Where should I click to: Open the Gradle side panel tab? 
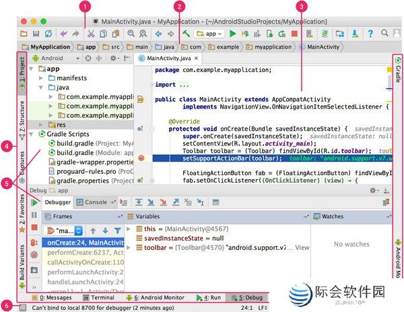pos(398,69)
